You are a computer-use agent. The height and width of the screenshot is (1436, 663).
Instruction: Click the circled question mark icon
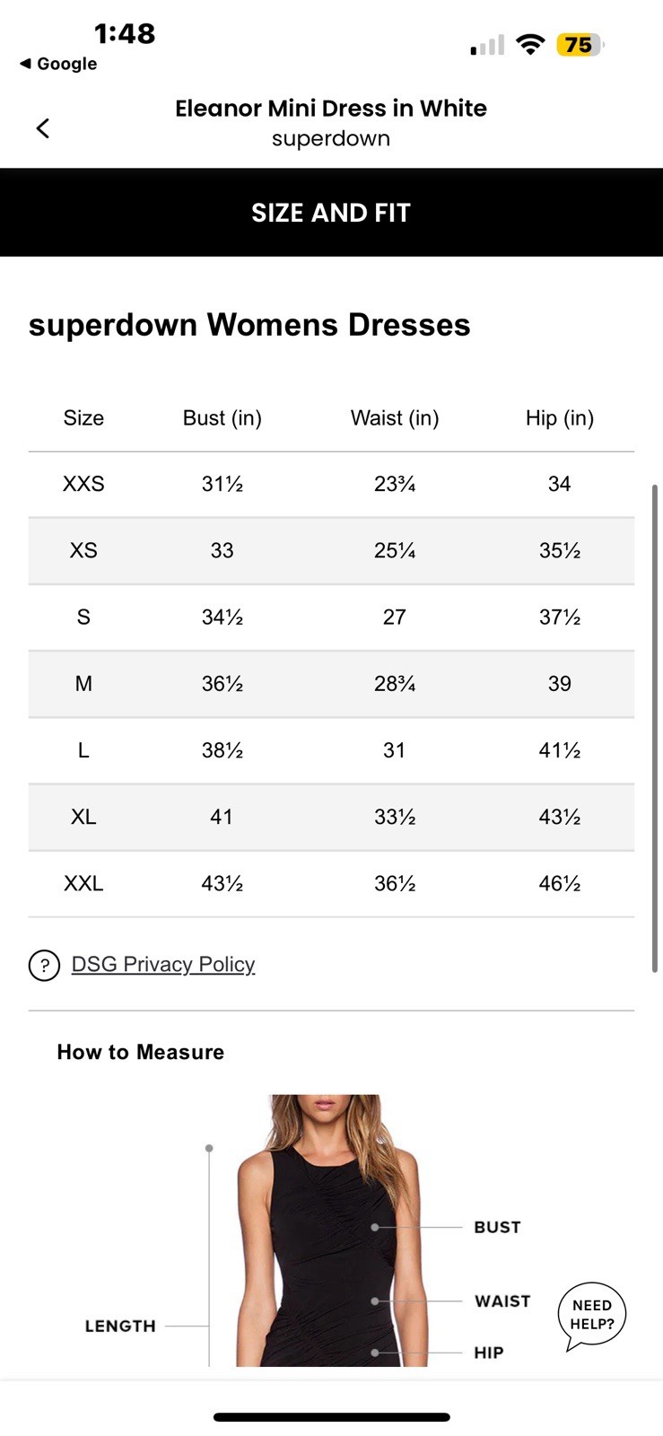pos(44,966)
